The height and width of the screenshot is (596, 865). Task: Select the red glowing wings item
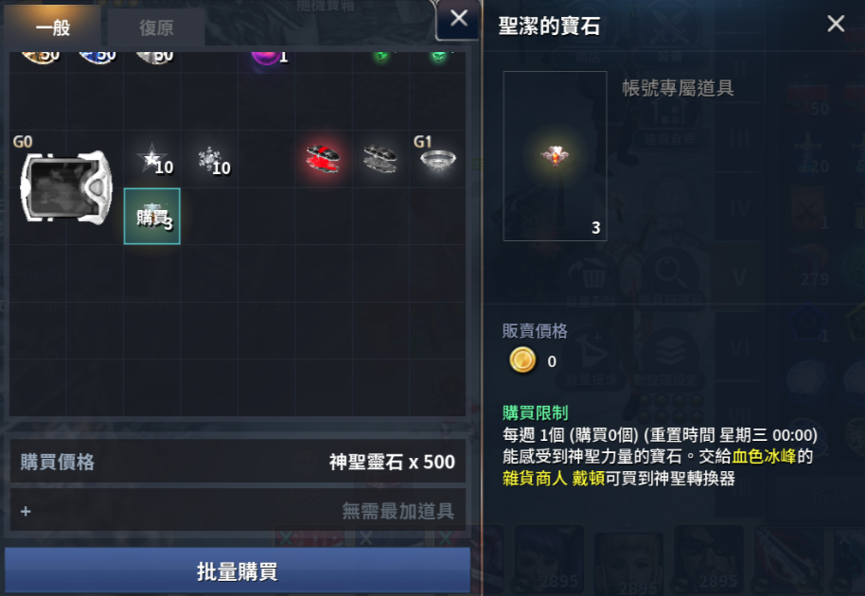[x=324, y=159]
